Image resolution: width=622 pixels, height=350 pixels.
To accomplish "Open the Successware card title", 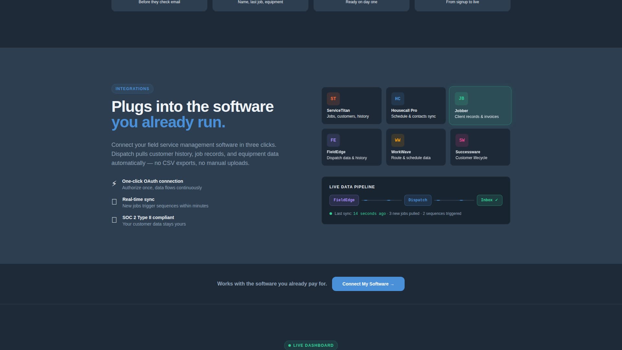I will (x=468, y=152).
